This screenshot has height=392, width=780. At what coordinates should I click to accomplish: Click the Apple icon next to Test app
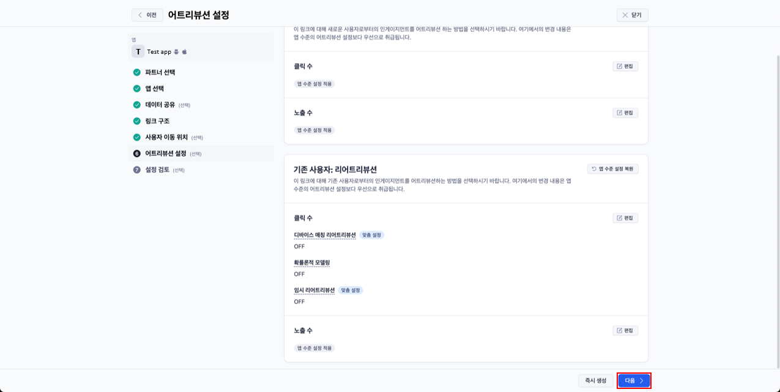184,52
